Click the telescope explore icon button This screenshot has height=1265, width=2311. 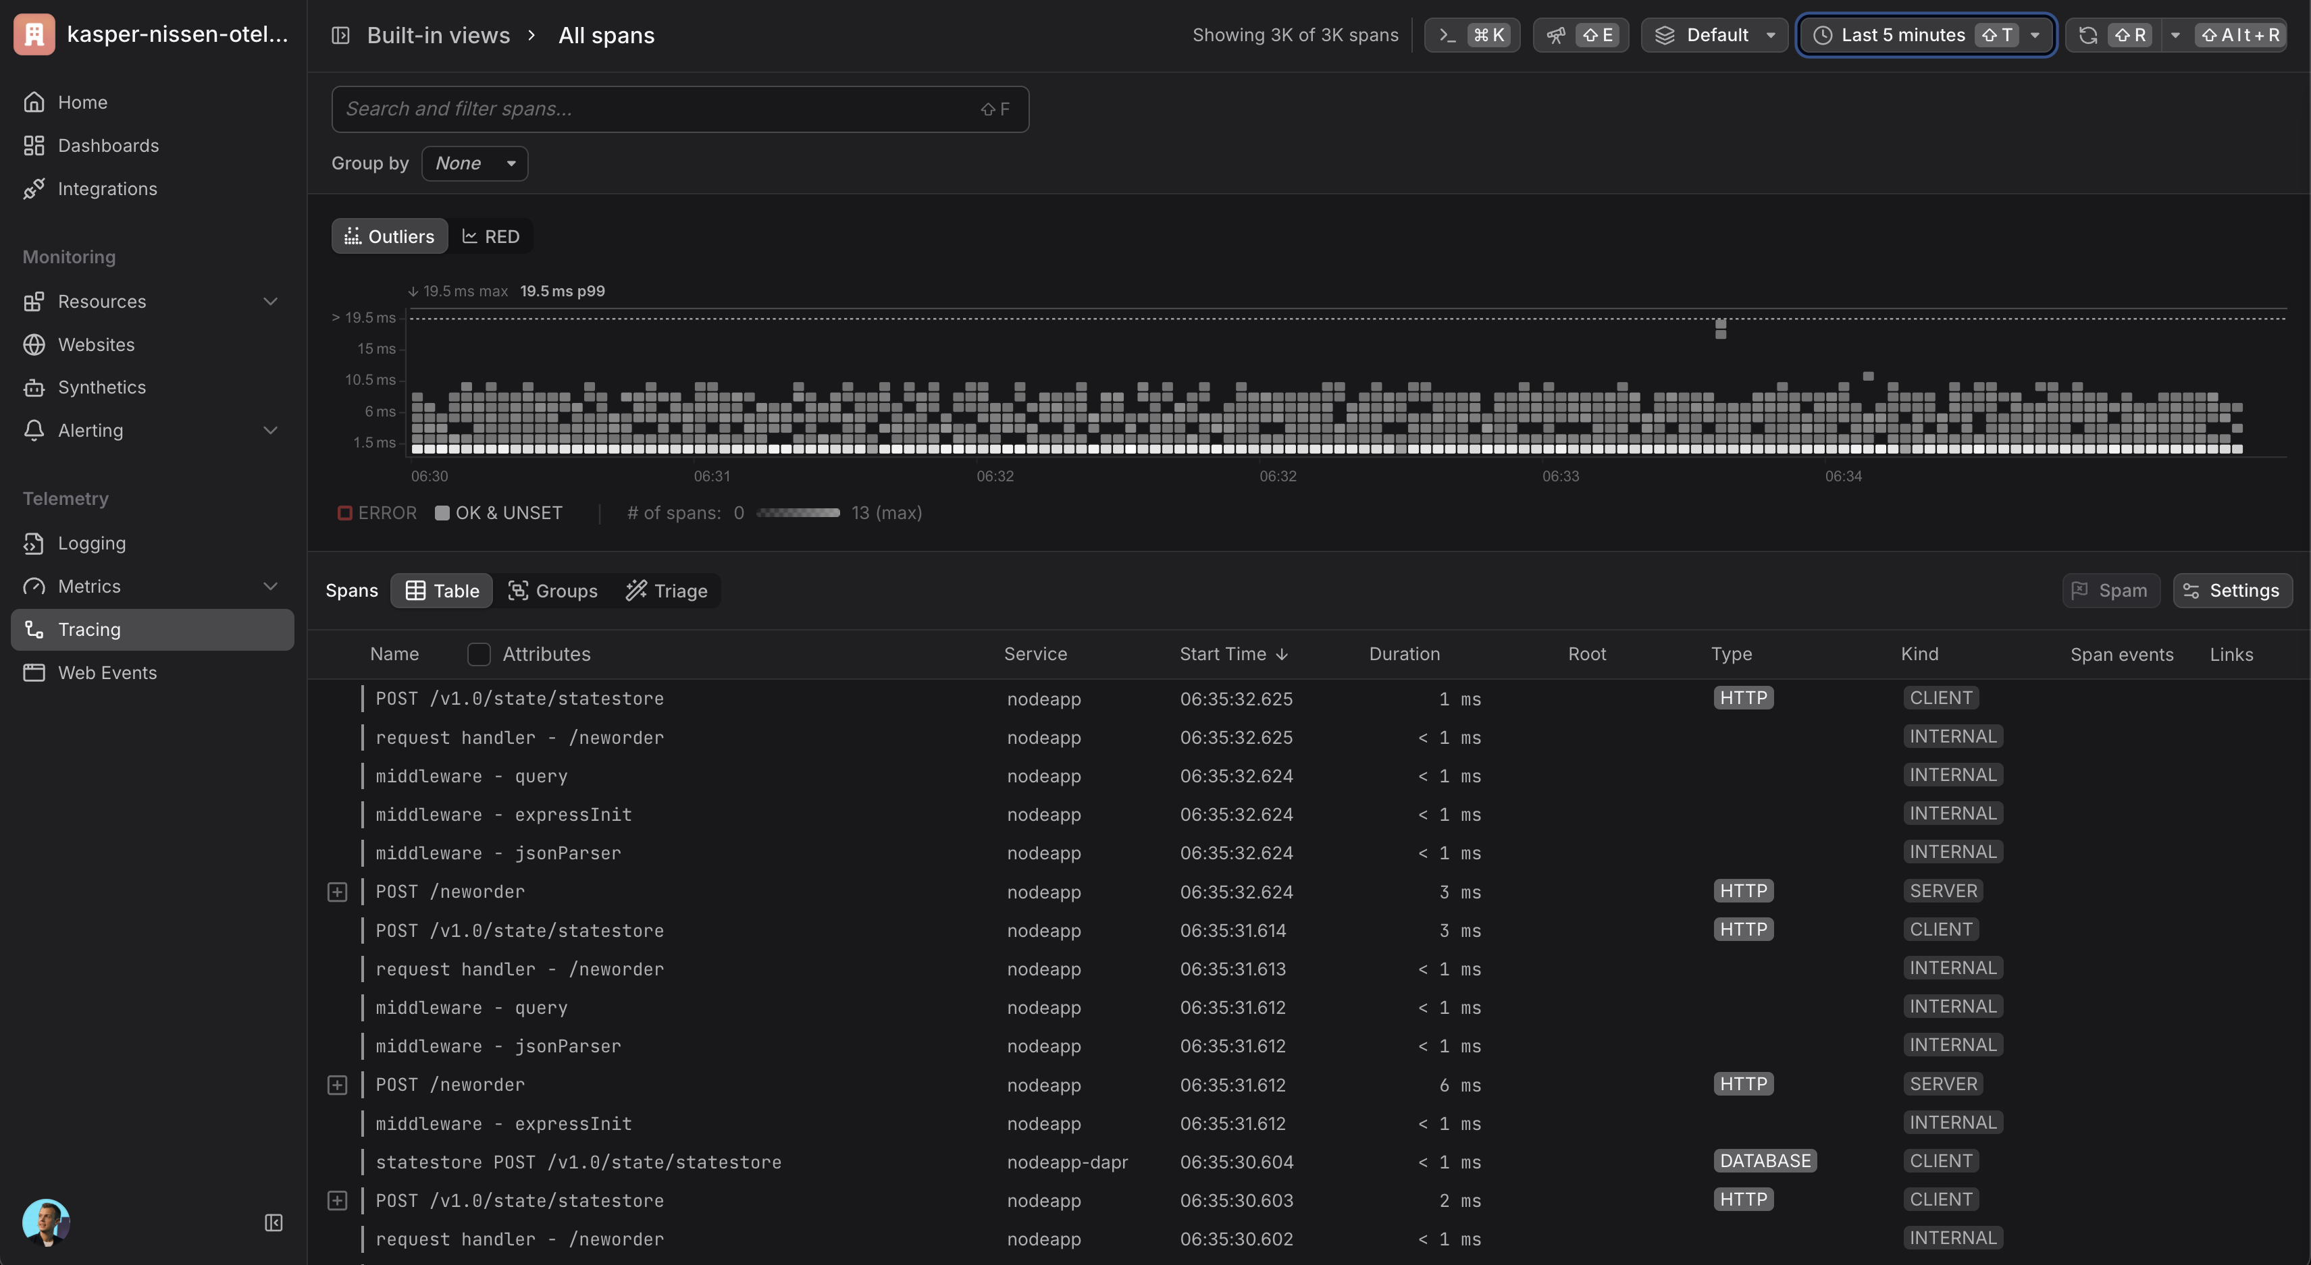click(1555, 35)
